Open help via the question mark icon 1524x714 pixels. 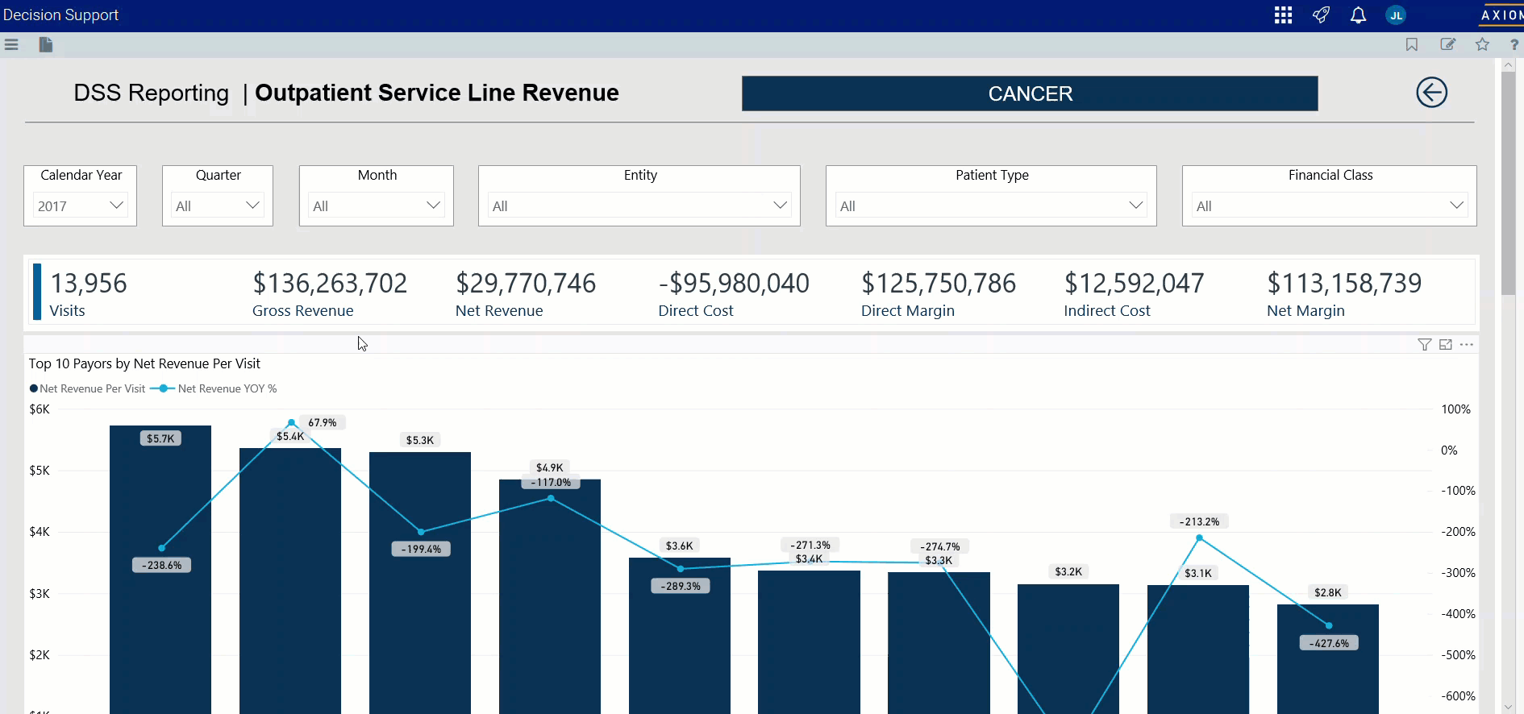click(1514, 45)
